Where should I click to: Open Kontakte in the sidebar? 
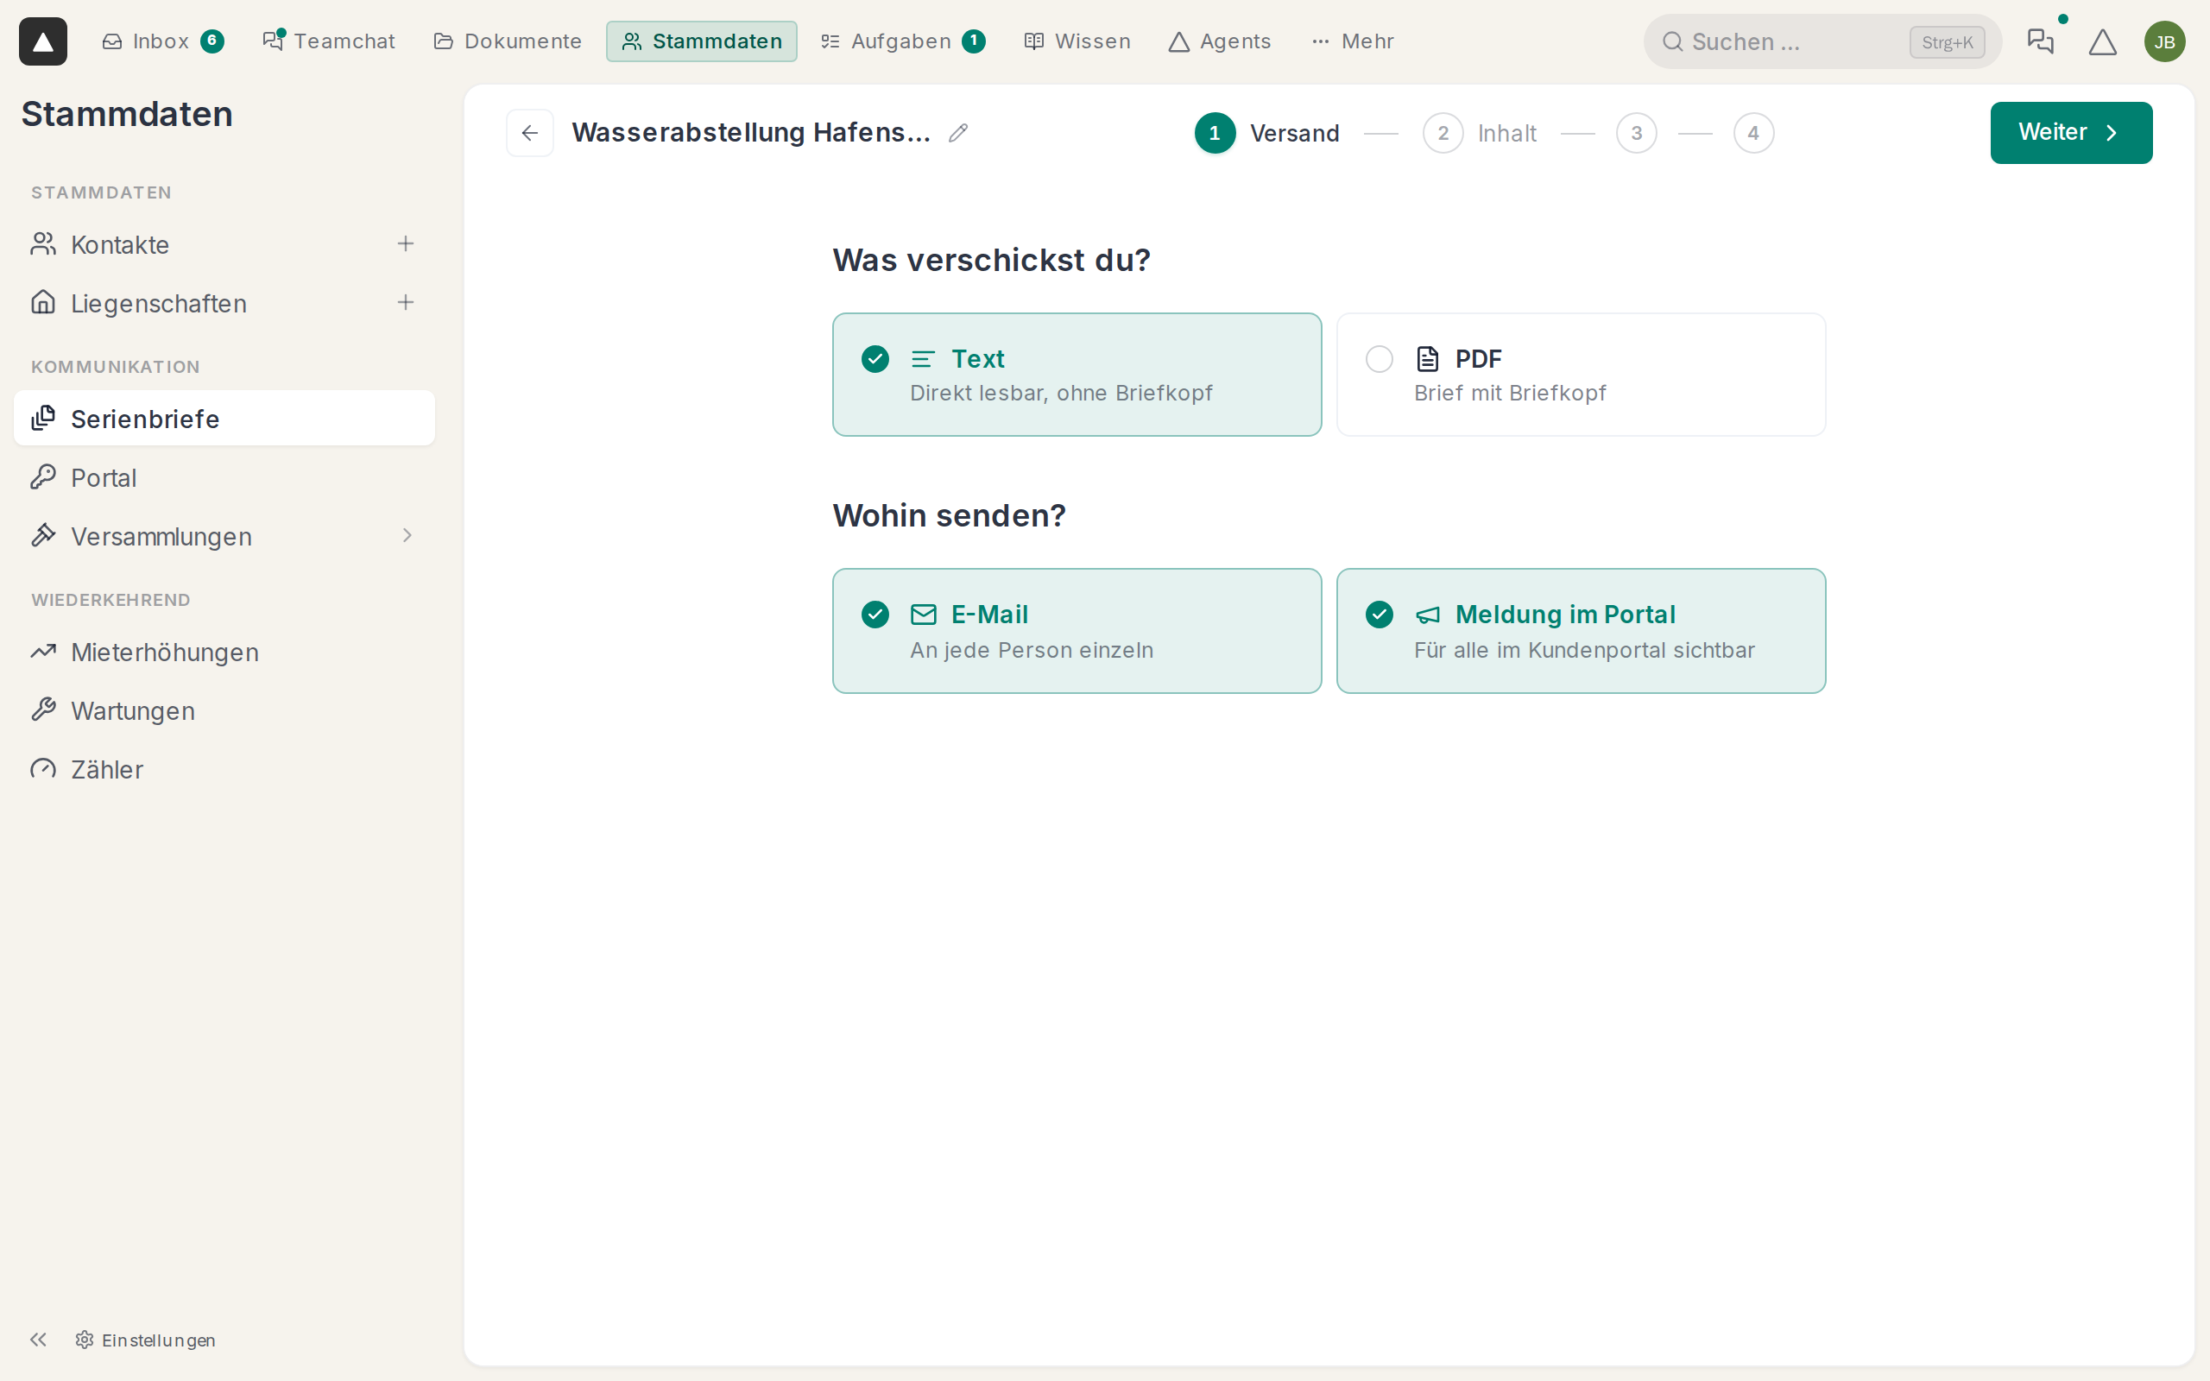click(224, 244)
